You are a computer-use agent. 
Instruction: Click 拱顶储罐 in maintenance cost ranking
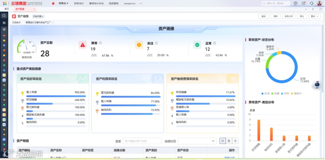pyautogui.click(x=181, y=92)
